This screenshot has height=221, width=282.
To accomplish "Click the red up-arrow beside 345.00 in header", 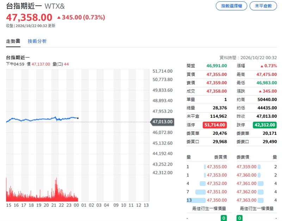I will [59, 17].
